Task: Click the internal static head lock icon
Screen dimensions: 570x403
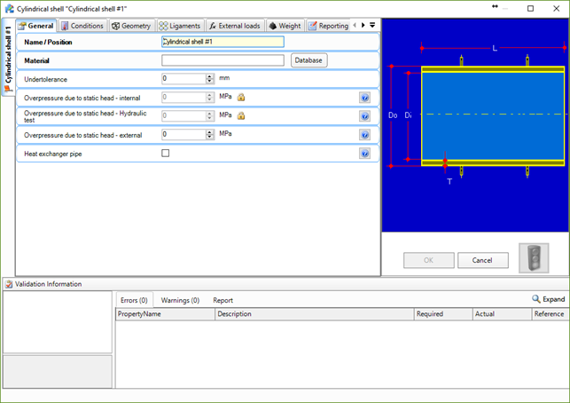Action: (241, 98)
